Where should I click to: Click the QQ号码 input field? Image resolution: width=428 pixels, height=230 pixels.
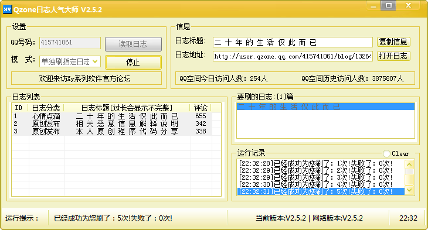click(70, 43)
